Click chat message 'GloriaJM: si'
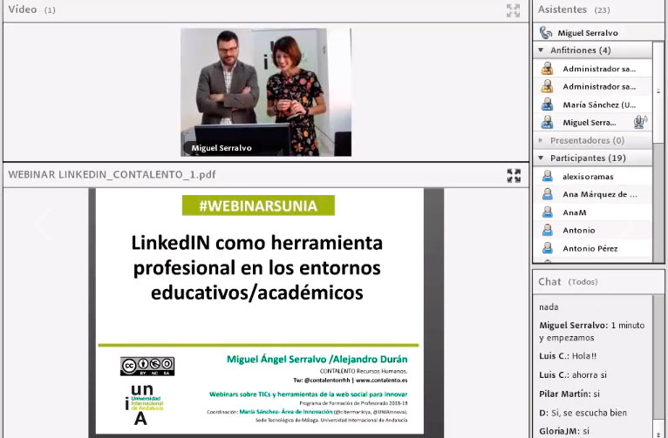Screen dimensions: 668x438 (x=564, y=431)
